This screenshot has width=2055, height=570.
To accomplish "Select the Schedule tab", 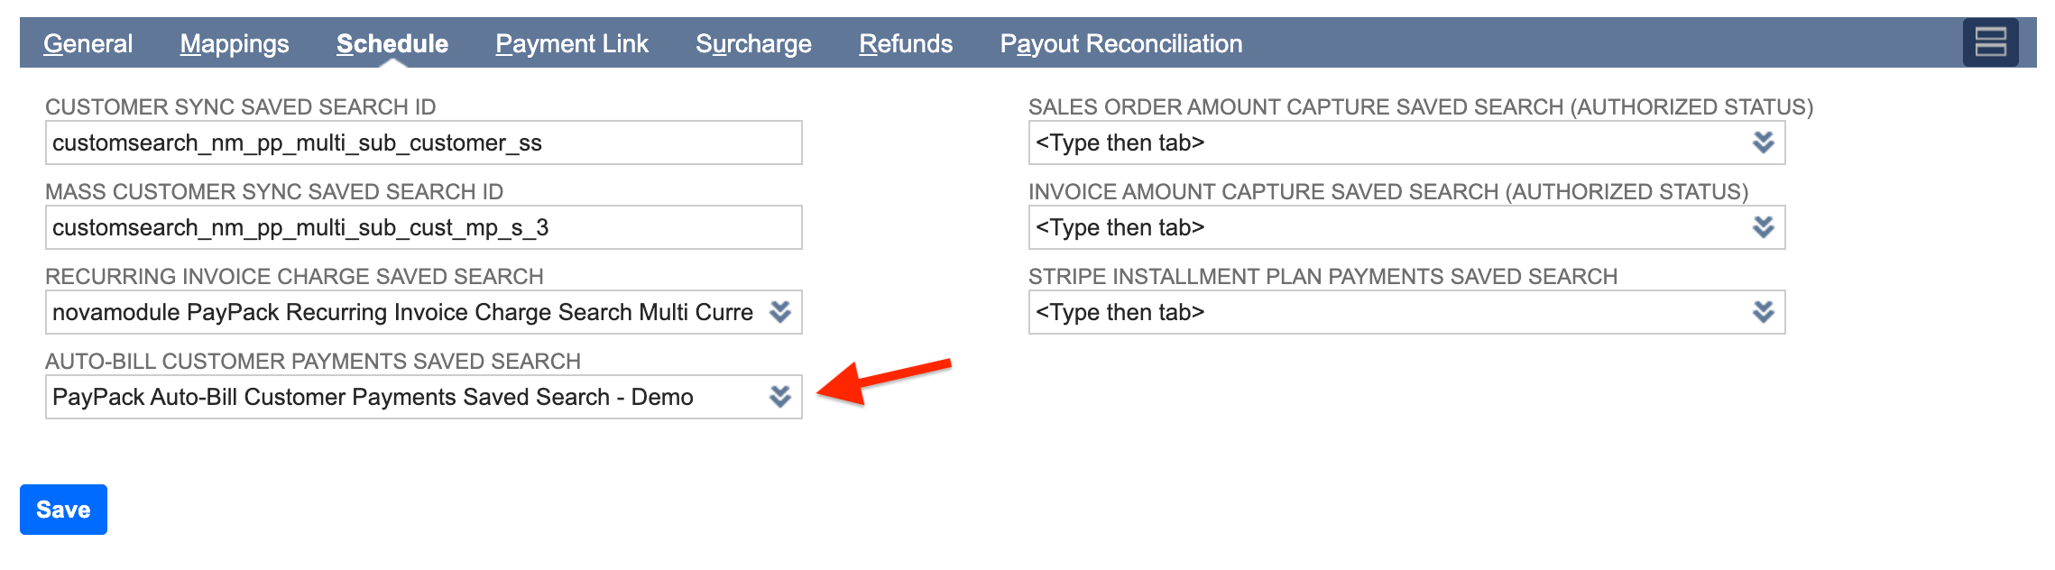I will coord(392,42).
